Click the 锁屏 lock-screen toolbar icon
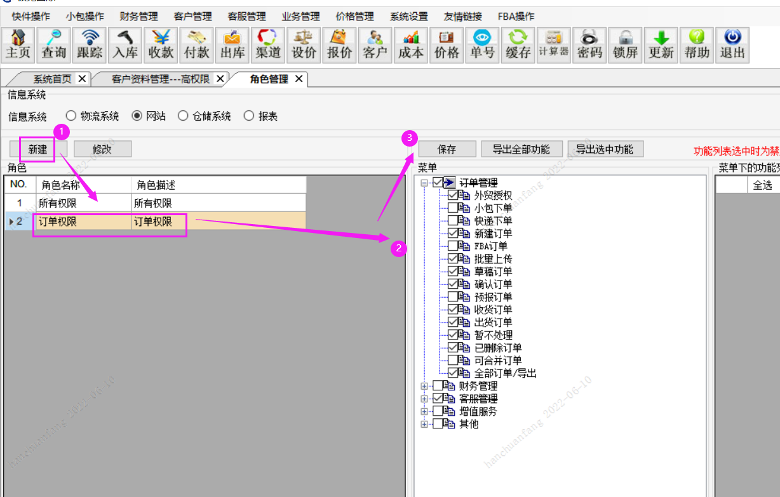This screenshot has width=780, height=497. click(626, 45)
